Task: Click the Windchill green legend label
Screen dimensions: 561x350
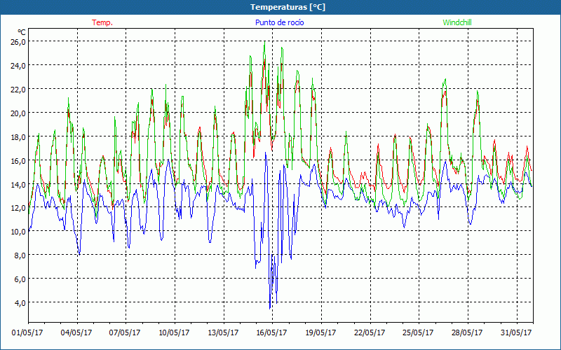Action: click(x=457, y=22)
